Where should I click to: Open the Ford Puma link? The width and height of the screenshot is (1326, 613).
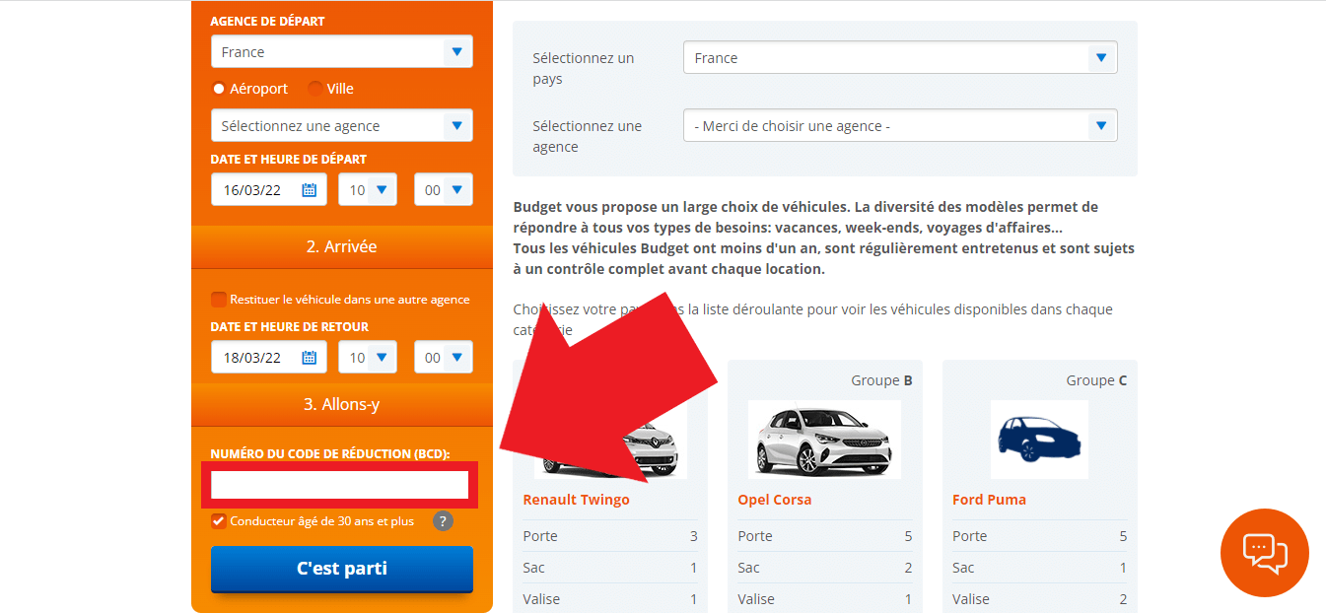989,500
